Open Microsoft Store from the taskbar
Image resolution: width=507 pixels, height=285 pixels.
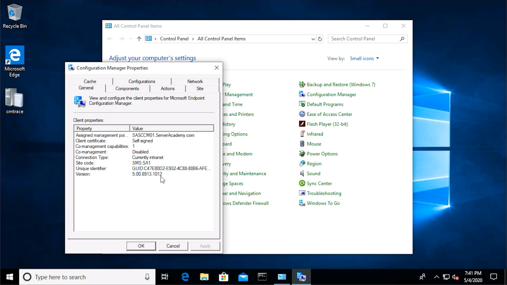coord(224,277)
